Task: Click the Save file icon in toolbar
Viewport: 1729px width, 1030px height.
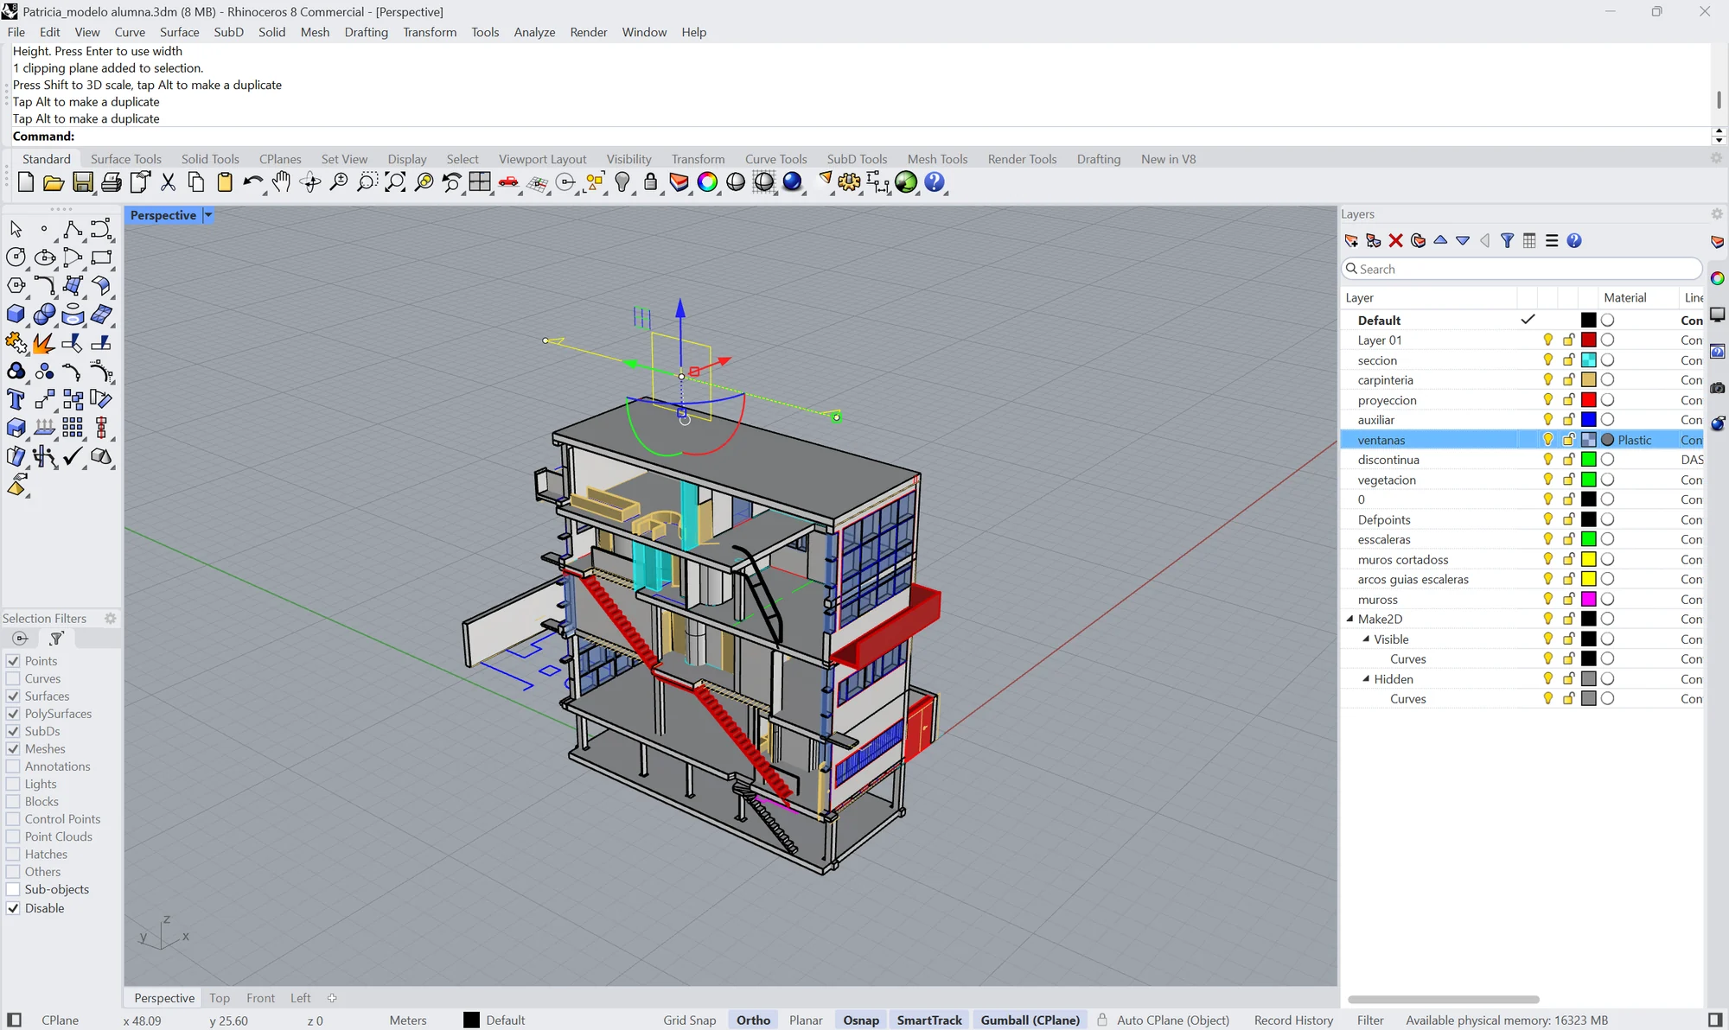Action: 82,182
